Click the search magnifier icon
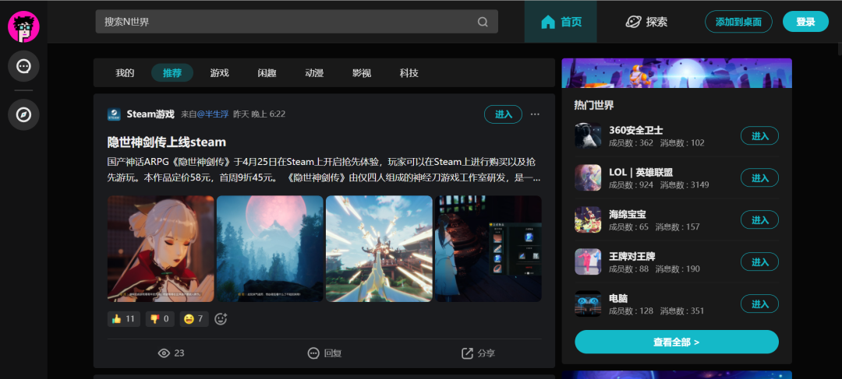 coord(483,22)
